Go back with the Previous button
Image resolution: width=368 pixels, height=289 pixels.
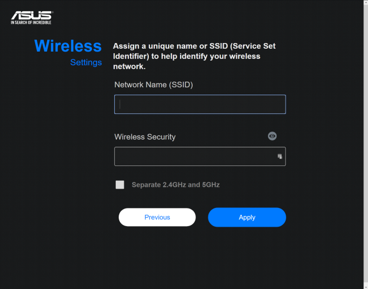(x=157, y=217)
